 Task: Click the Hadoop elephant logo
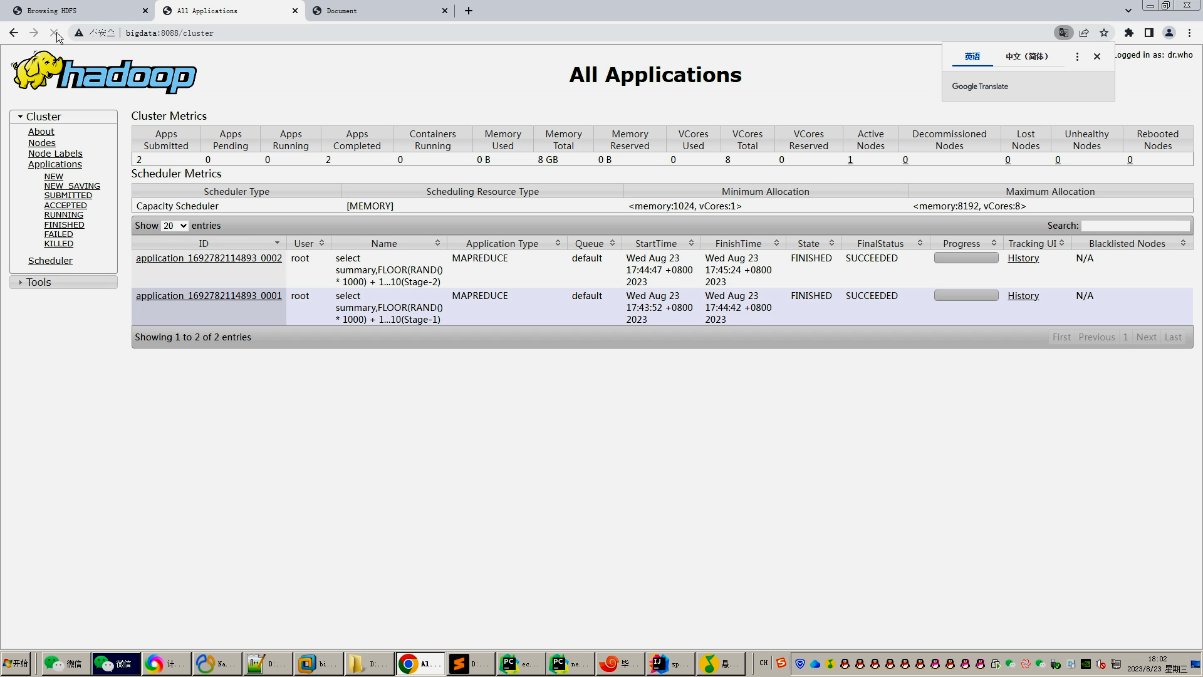coord(103,73)
